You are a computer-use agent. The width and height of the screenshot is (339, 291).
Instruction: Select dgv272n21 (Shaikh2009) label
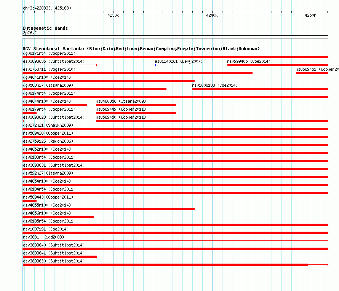click(48, 125)
